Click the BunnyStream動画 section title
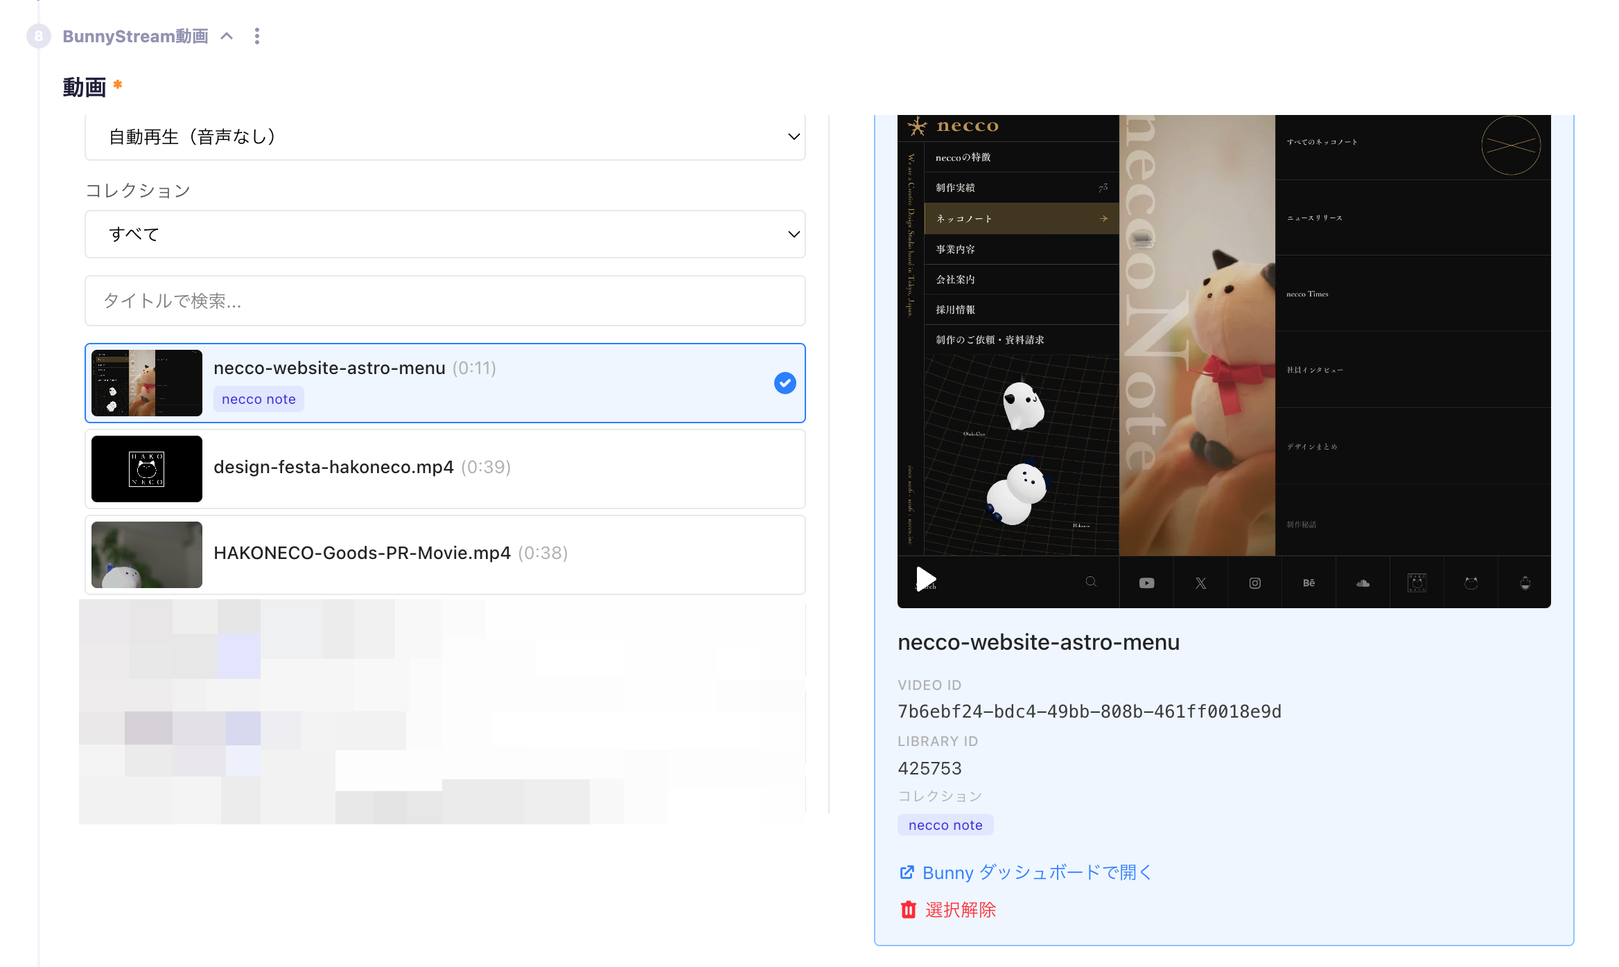 click(135, 36)
